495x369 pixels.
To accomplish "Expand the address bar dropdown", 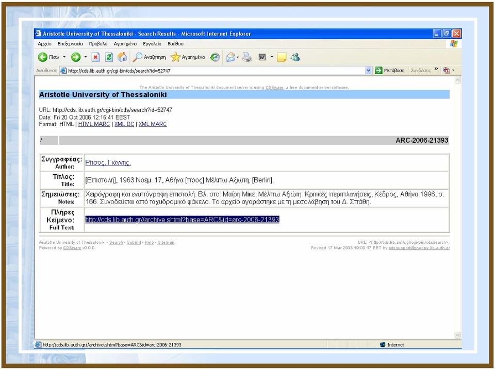I will coord(368,71).
